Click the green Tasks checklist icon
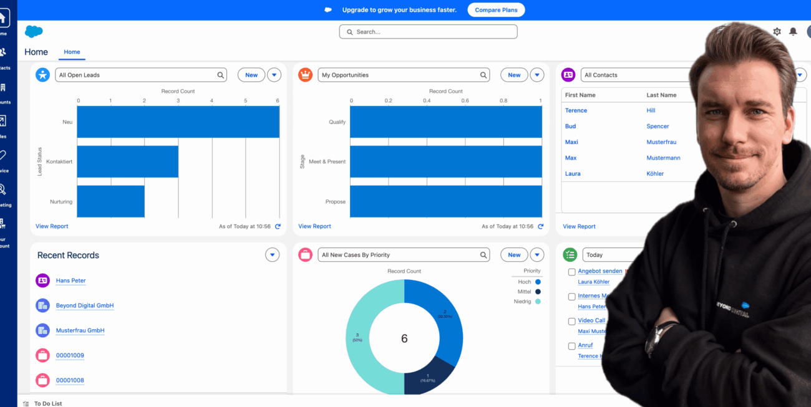This screenshot has width=811, height=407. 570,254
